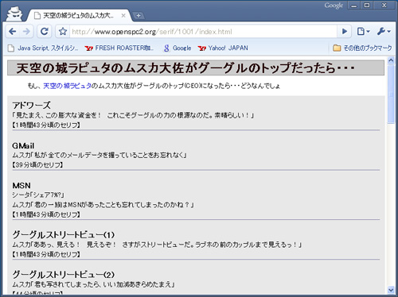Click the page title heading banner
The width and height of the screenshot is (398, 297).
coord(196,68)
